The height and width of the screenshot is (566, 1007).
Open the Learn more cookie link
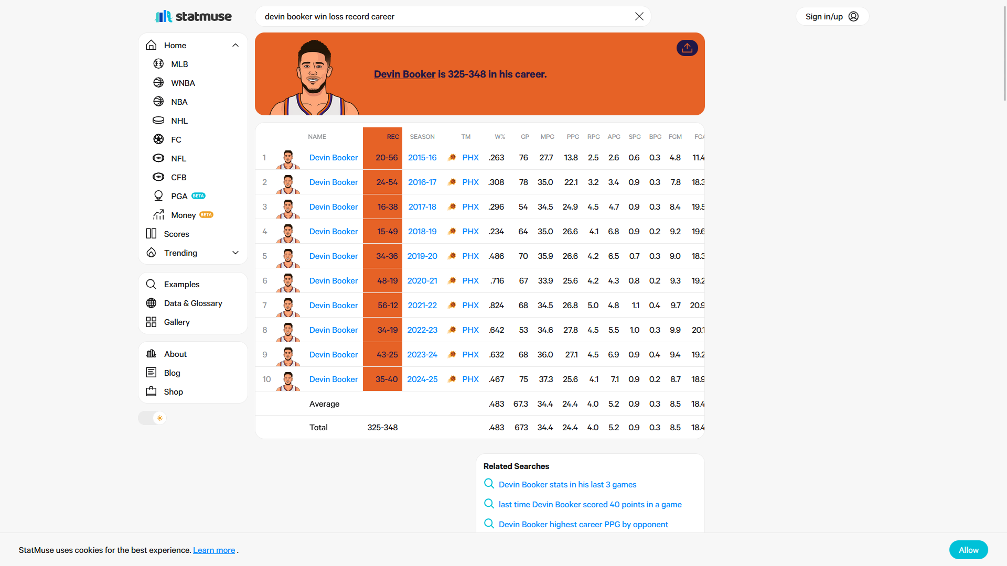214,550
